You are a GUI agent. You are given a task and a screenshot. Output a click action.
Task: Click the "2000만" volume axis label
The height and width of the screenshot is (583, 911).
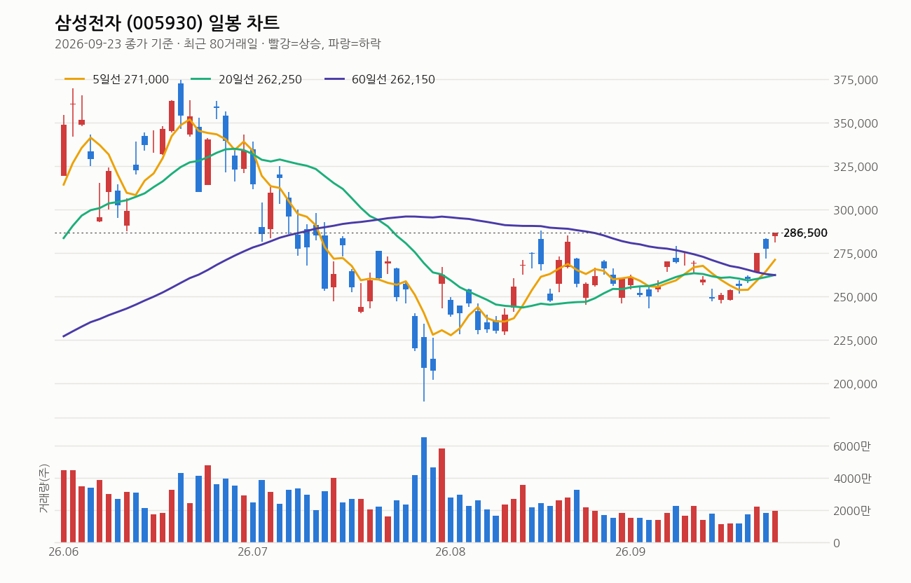point(852,511)
